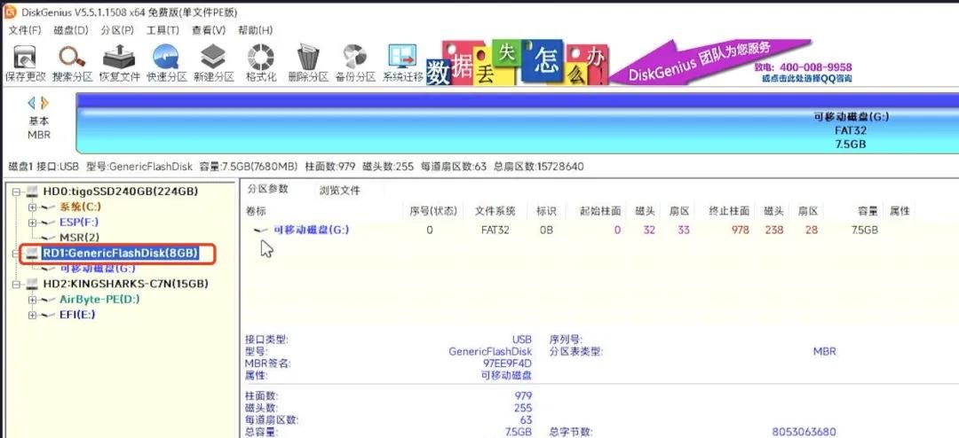Click the 起始柱面 column header

coord(601,211)
